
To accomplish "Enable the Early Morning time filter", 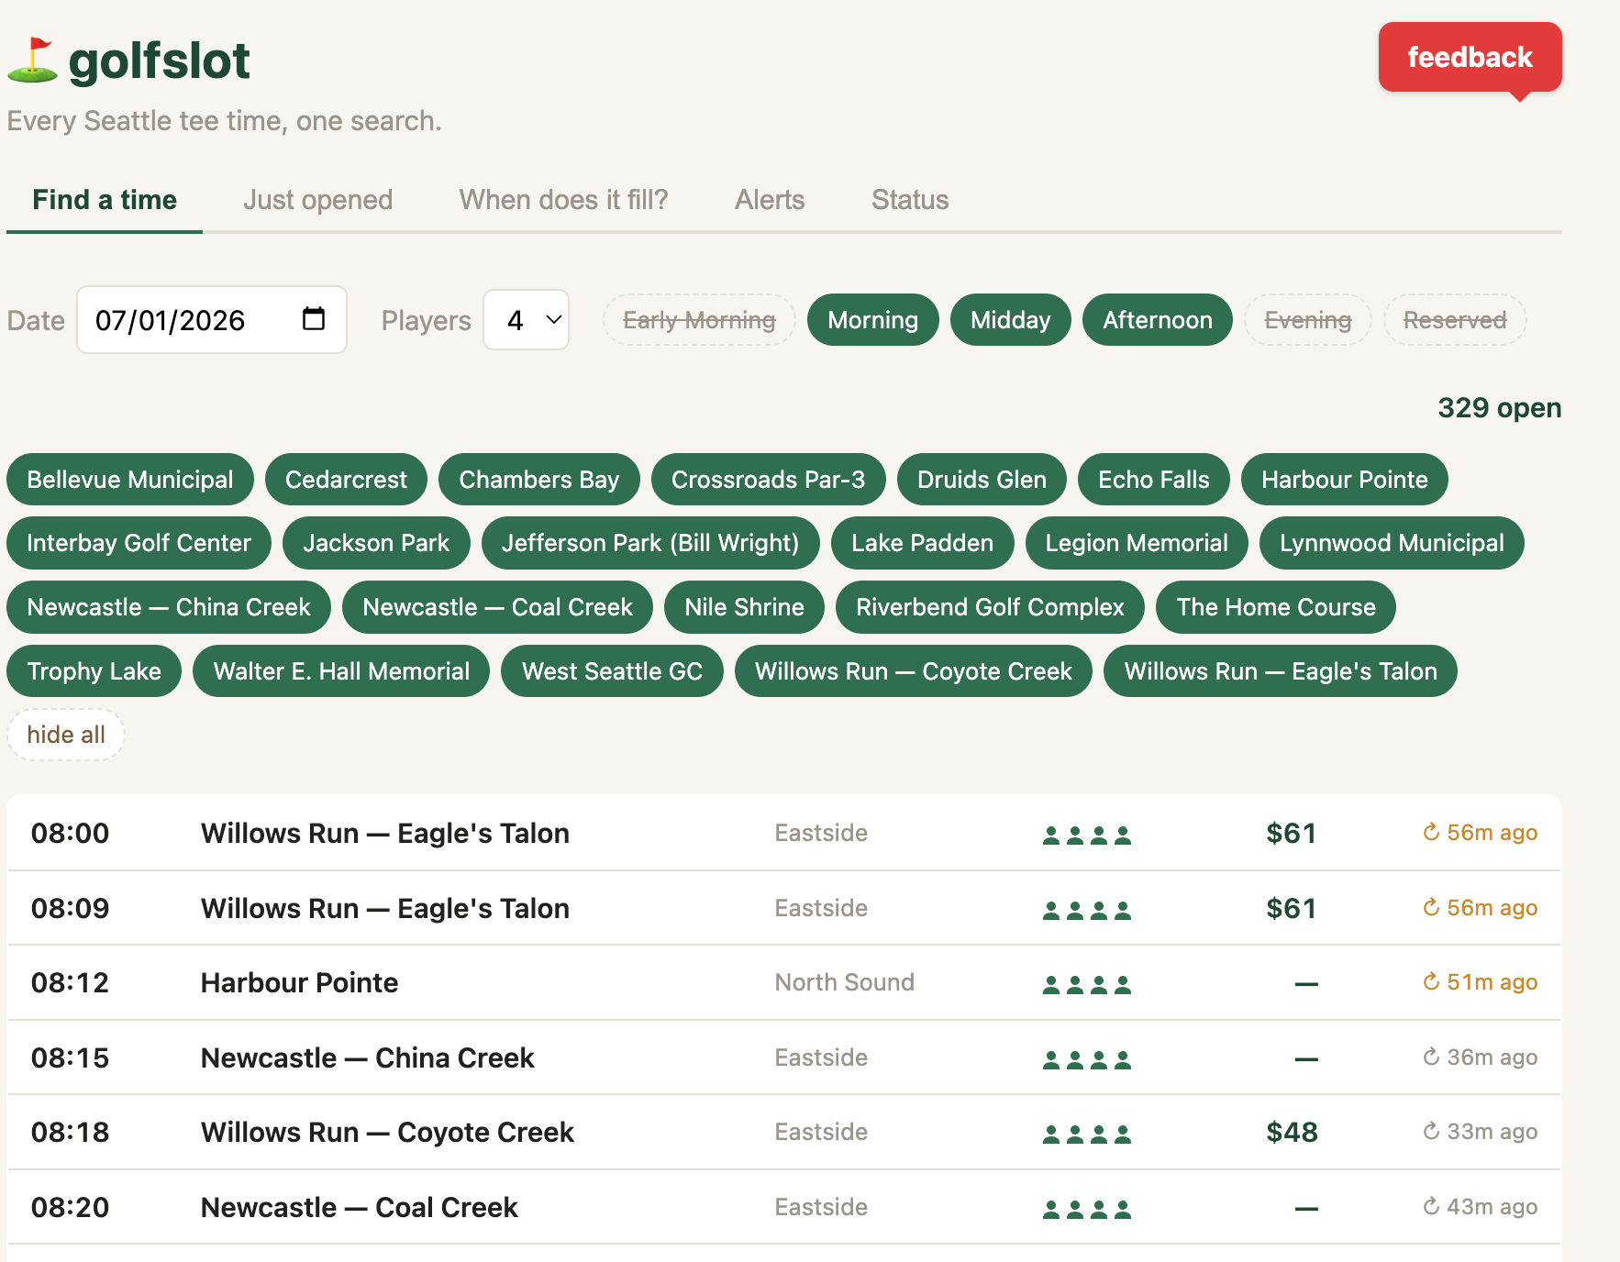I will (699, 320).
